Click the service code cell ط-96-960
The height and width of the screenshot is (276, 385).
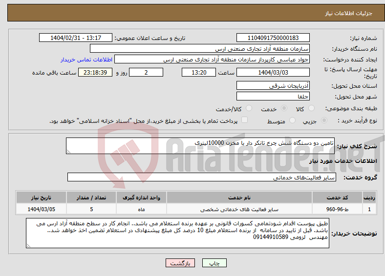click(x=338, y=209)
